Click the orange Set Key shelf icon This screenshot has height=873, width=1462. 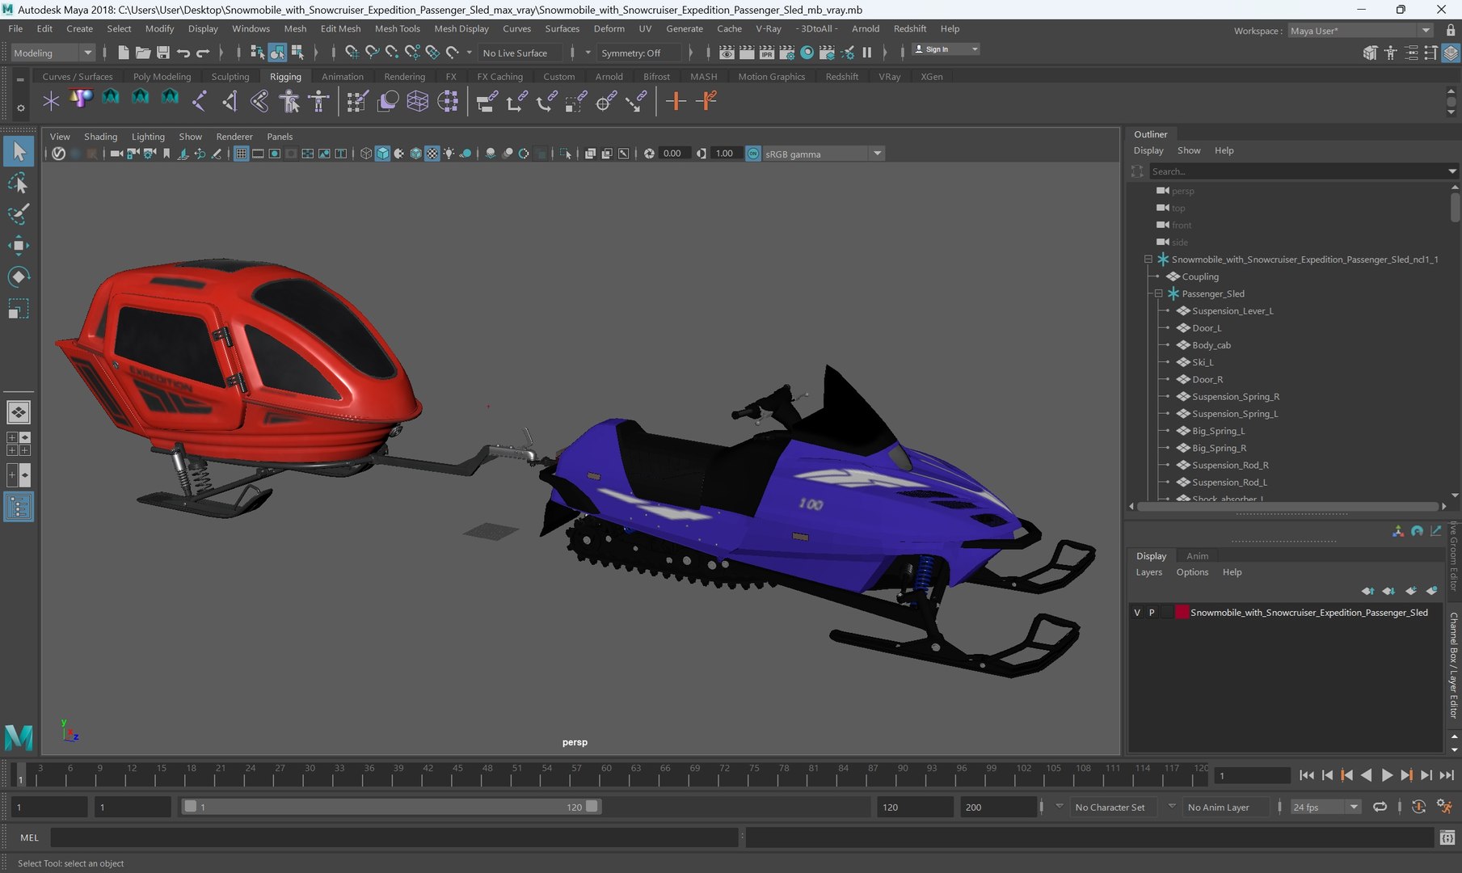click(676, 101)
